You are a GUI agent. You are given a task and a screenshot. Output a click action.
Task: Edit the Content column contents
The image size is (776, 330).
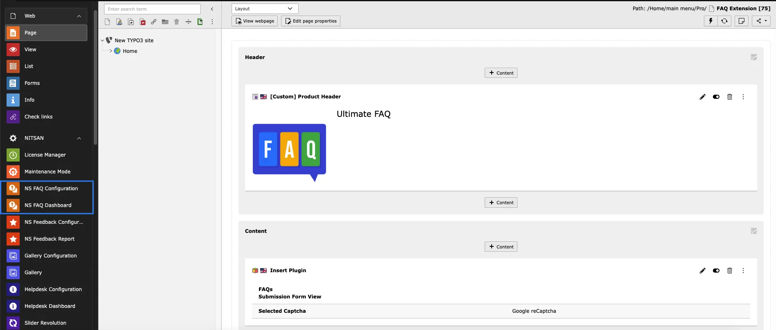[754, 231]
